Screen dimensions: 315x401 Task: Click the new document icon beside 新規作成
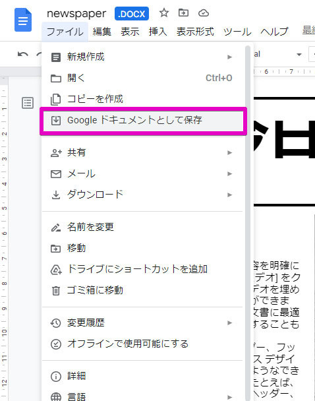tap(56, 57)
